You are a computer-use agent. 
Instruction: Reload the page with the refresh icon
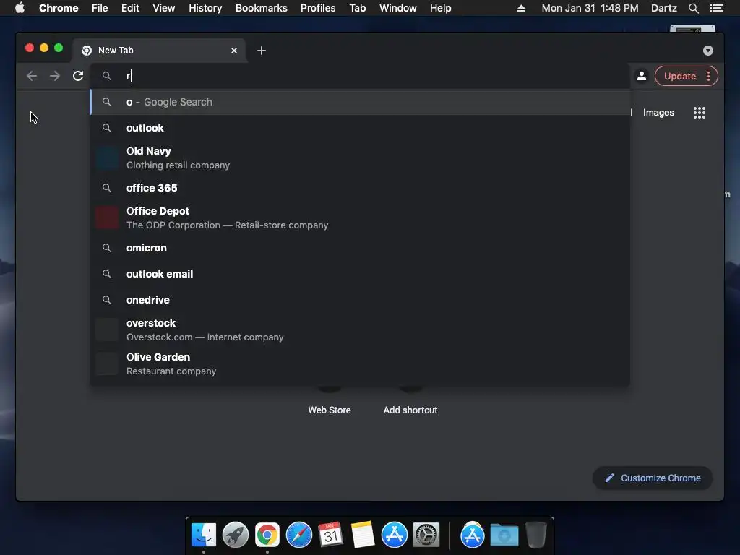click(78, 76)
